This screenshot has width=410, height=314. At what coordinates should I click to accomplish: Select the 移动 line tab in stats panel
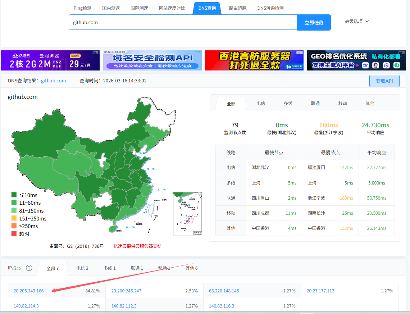tap(342, 104)
